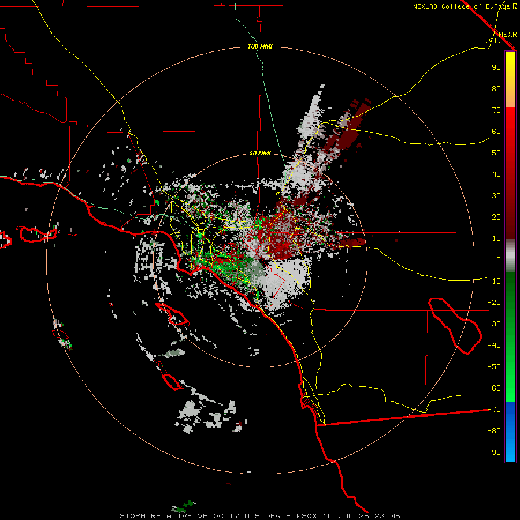Click the "23:05" timestamp text
This screenshot has width=520, height=520.
[x=387, y=516]
